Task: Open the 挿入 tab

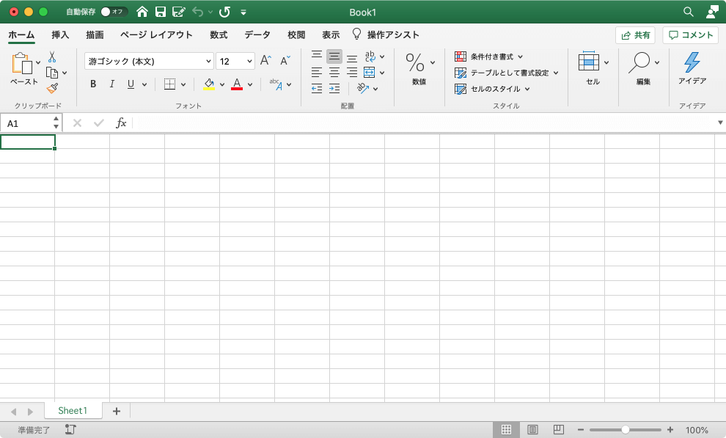Action: pos(60,34)
